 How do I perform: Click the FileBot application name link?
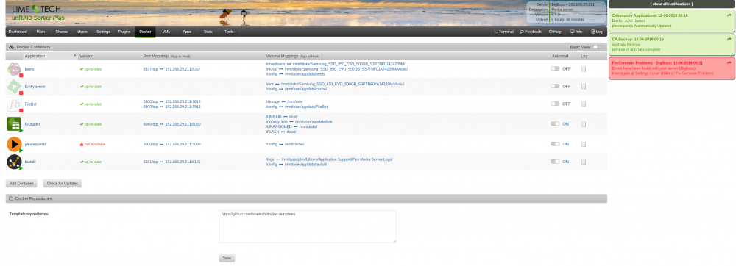tap(31, 104)
